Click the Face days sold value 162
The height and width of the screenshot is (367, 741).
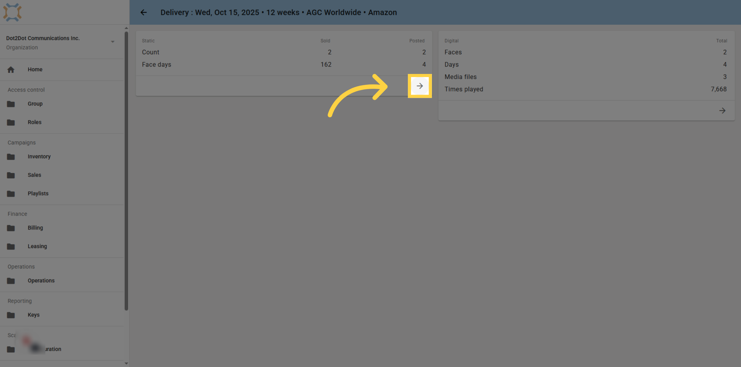click(326, 64)
